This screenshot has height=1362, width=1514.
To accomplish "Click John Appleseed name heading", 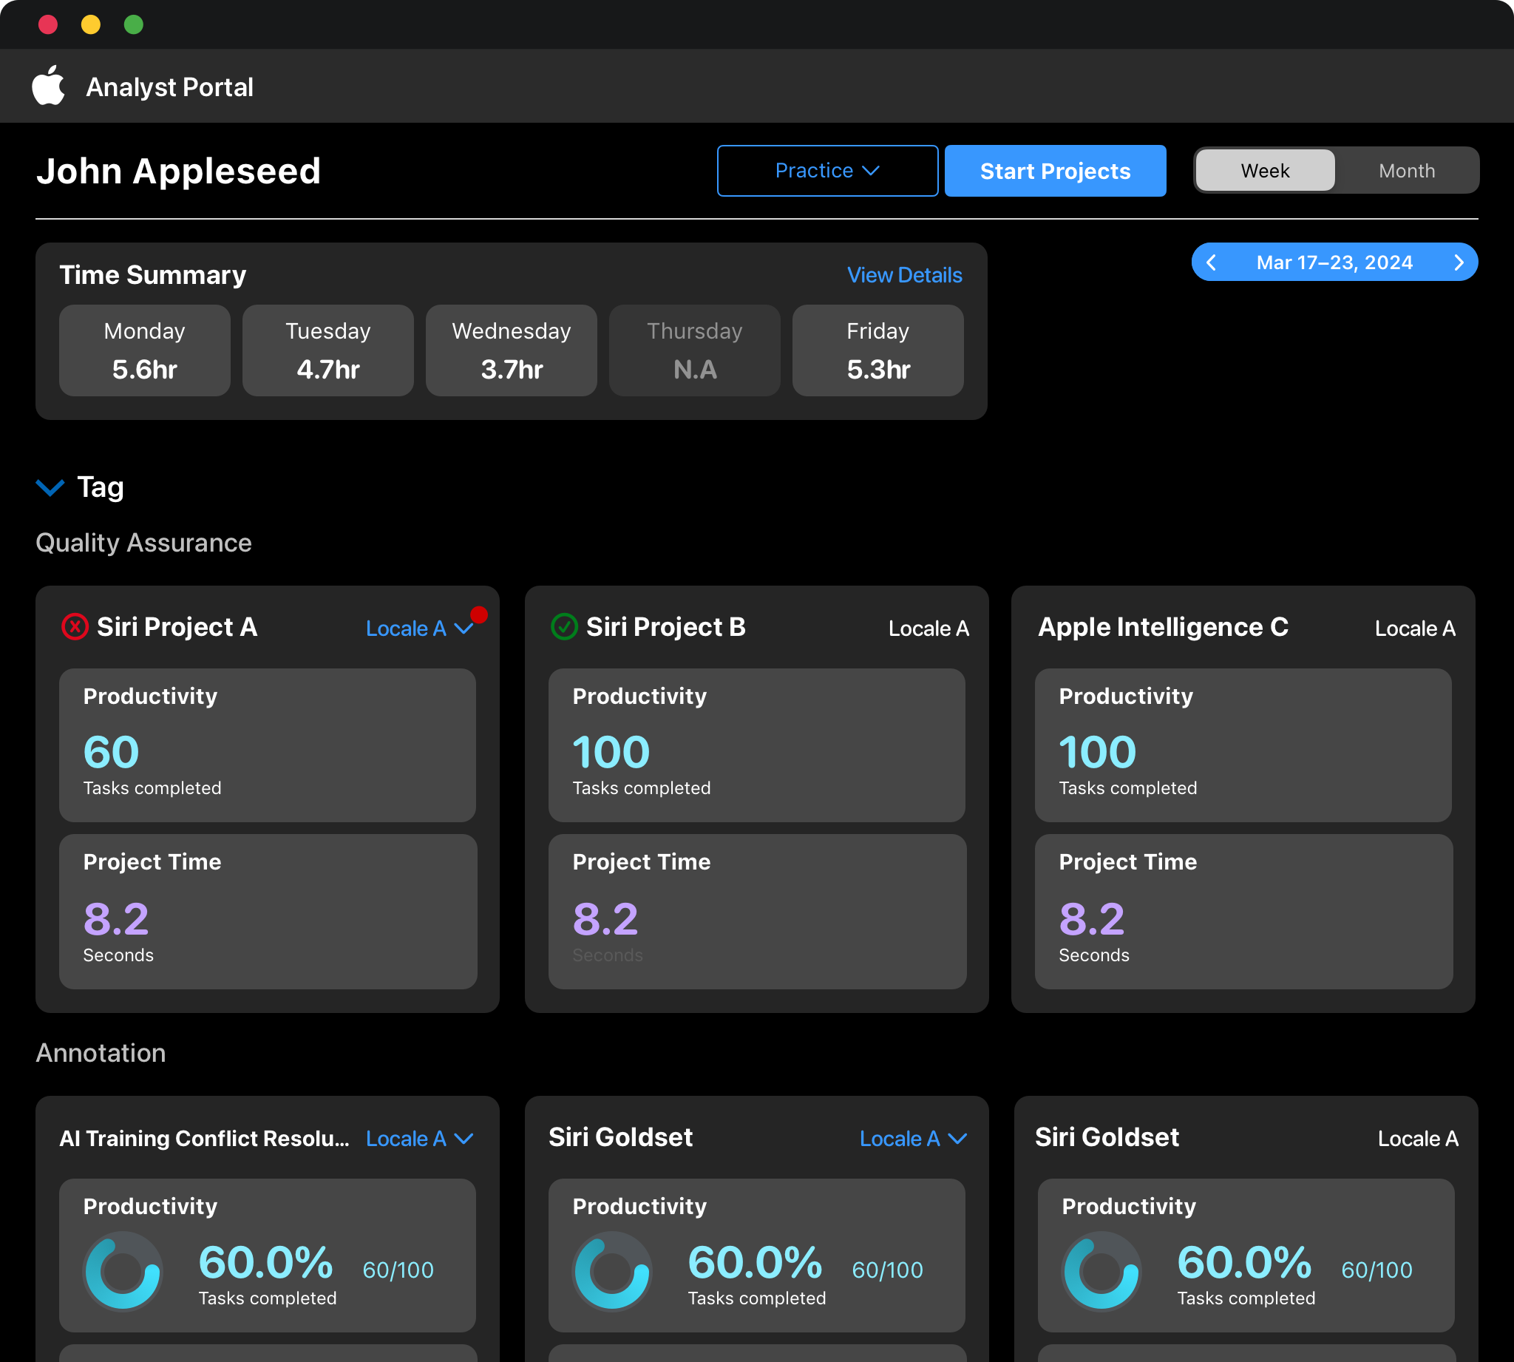I will pyautogui.click(x=178, y=171).
